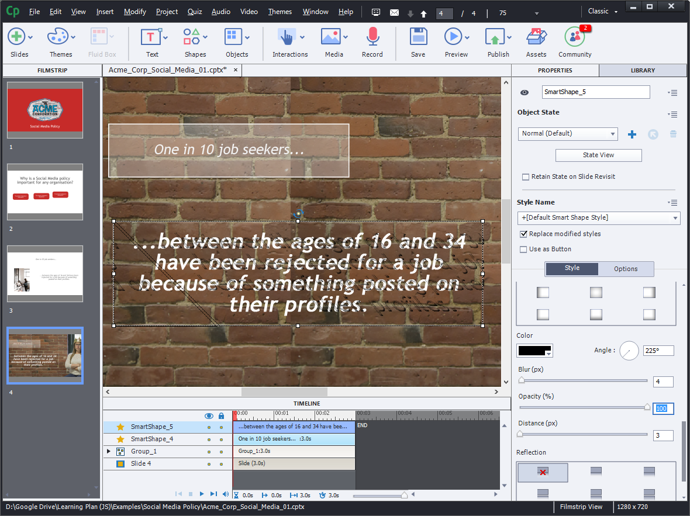This screenshot has height=516, width=690.
Task: Uncheck Replace modified styles
Action: click(524, 234)
